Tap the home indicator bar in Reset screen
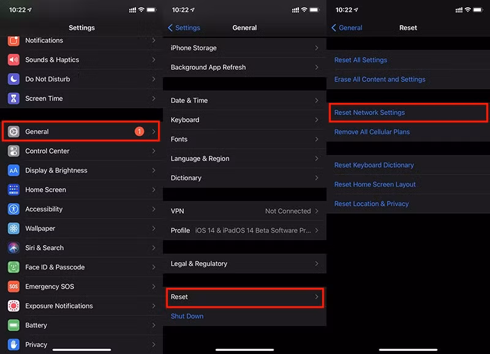The width and height of the screenshot is (490, 354). pos(408,350)
